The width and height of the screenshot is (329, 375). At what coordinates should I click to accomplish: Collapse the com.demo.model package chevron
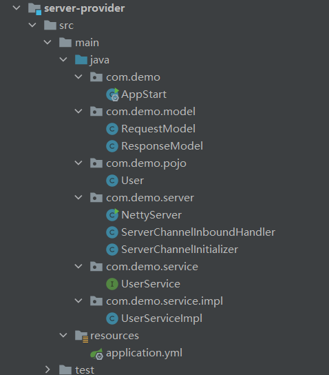point(78,111)
